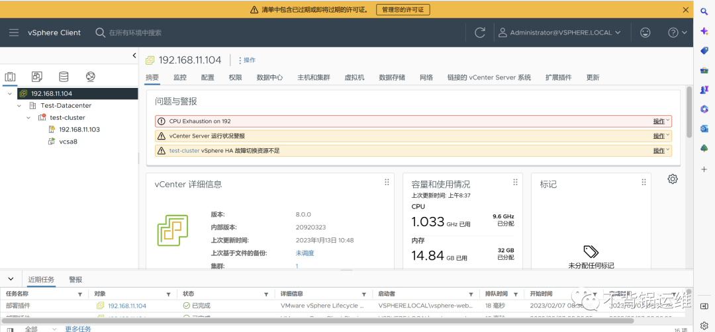Focus the search all environments field
The image size is (715, 332).
[135, 33]
